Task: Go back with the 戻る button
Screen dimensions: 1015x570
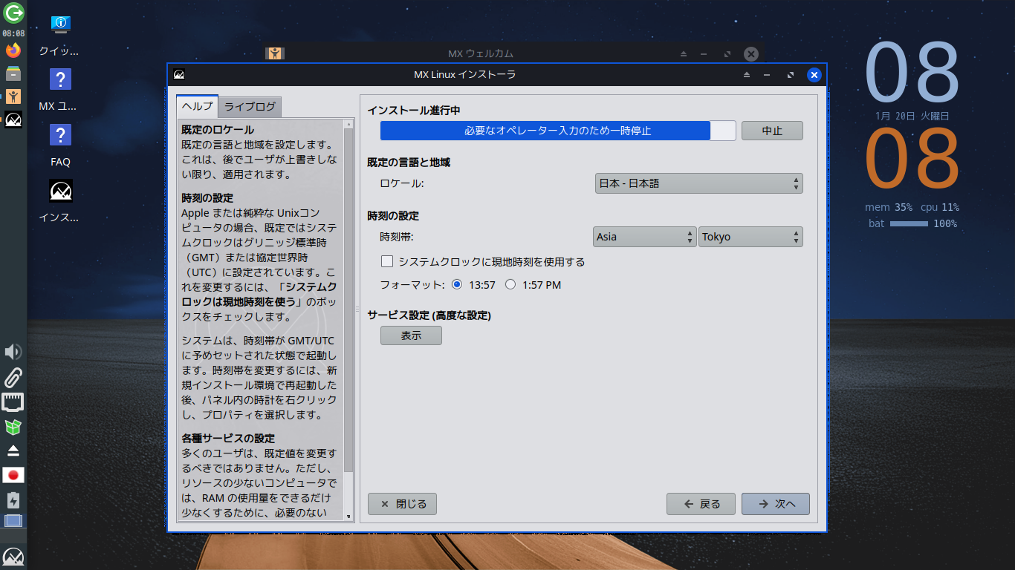Action: (701, 504)
